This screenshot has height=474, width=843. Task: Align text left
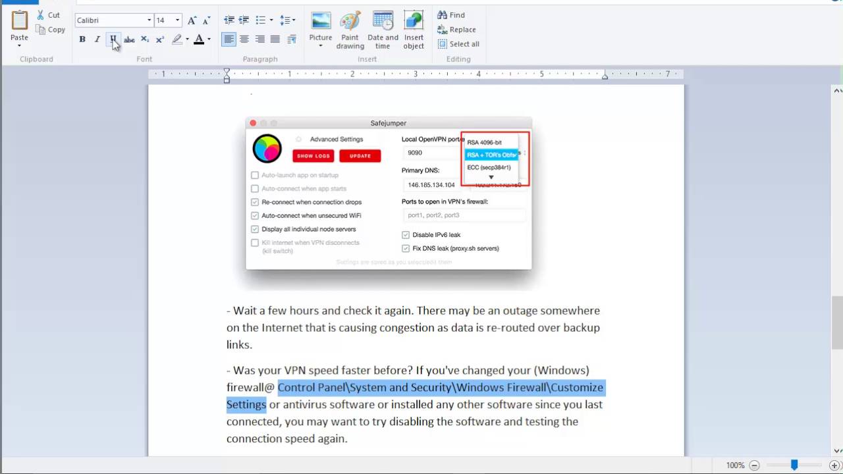(x=229, y=39)
